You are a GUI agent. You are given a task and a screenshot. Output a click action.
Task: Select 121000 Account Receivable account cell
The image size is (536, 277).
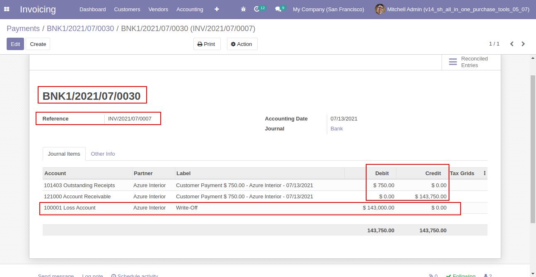click(77, 197)
